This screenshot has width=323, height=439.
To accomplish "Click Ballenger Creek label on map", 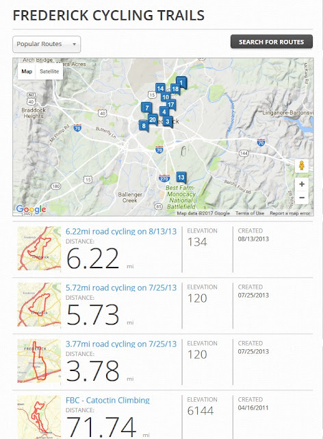I will click(130, 198).
